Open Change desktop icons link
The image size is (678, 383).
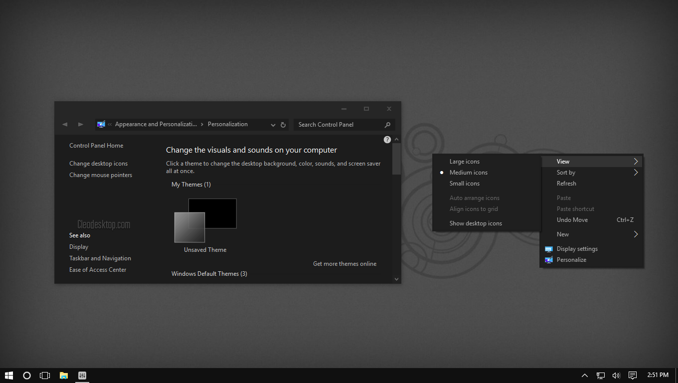click(x=98, y=164)
